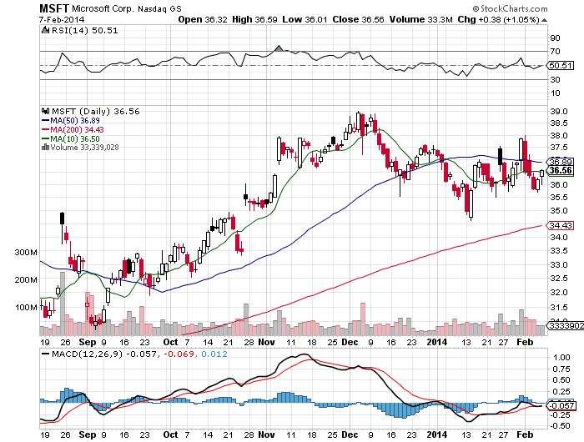
Task: Click the 3333902 volume tag on right axis
Action: click(x=565, y=326)
